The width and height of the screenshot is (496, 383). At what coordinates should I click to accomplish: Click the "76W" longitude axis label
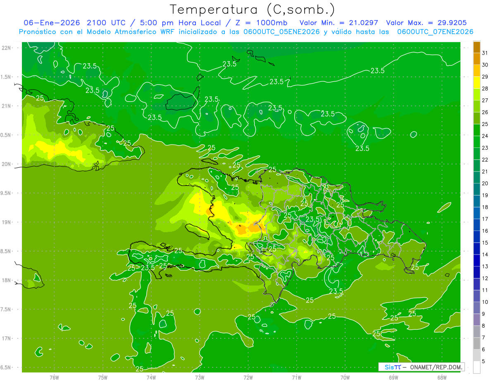(54, 377)
